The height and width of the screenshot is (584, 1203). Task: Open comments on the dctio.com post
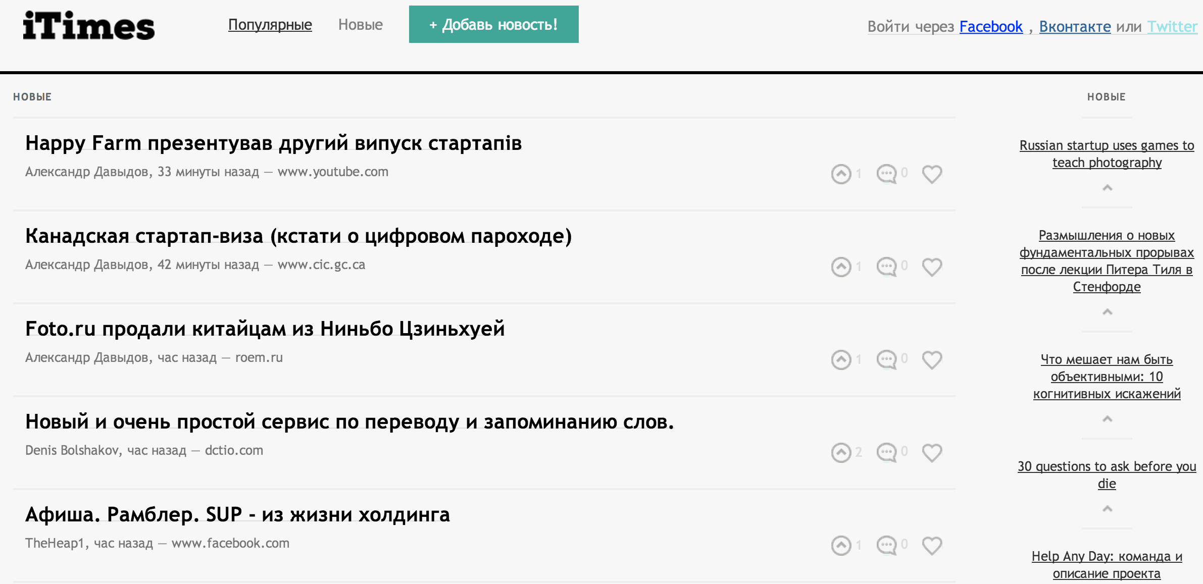[886, 453]
